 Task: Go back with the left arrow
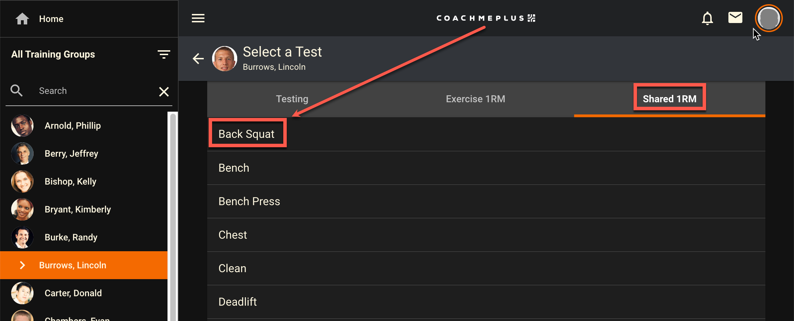(198, 59)
